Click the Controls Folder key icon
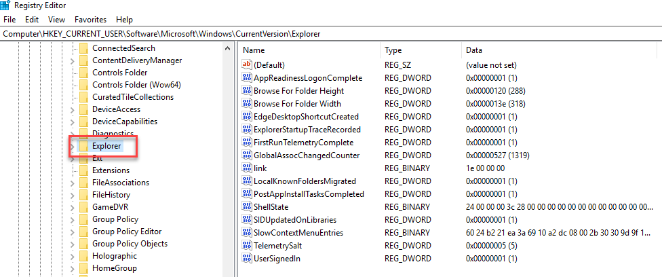This screenshot has width=662, height=277. [x=83, y=73]
